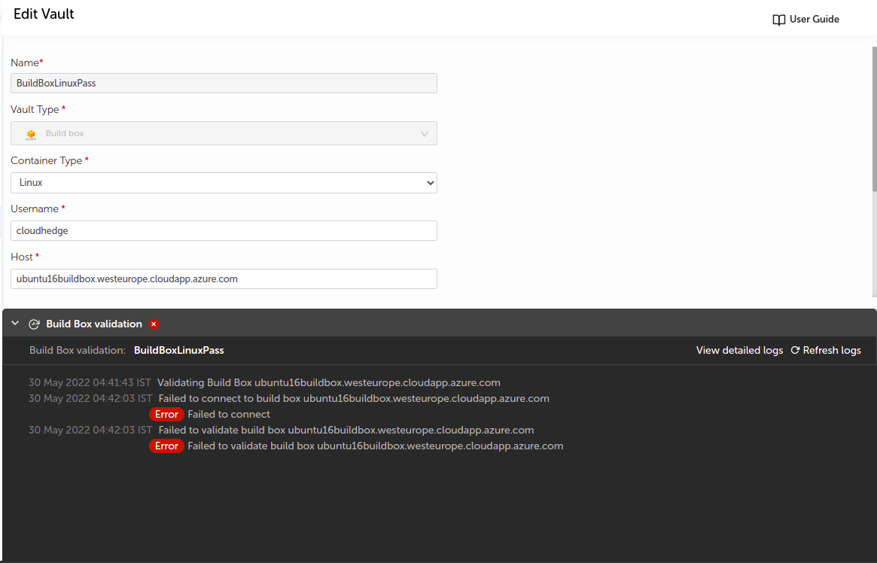This screenshot has width=877, height=563.
Task: Click the clock icon beside Build Box validation
Action: 34,324
